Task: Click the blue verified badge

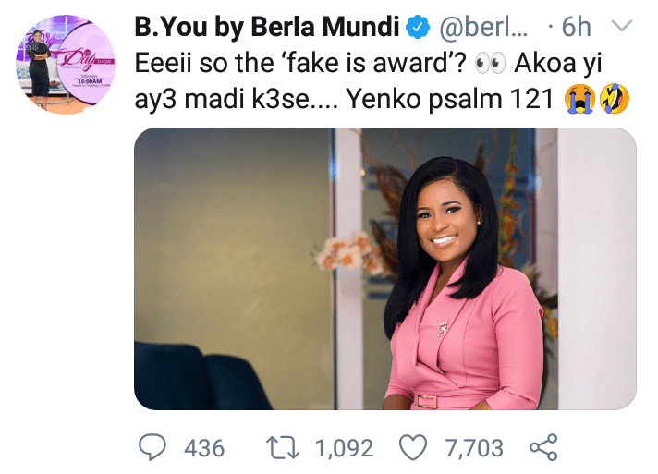Action: 419,28
